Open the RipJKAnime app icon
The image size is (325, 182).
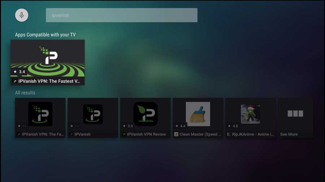250,114
